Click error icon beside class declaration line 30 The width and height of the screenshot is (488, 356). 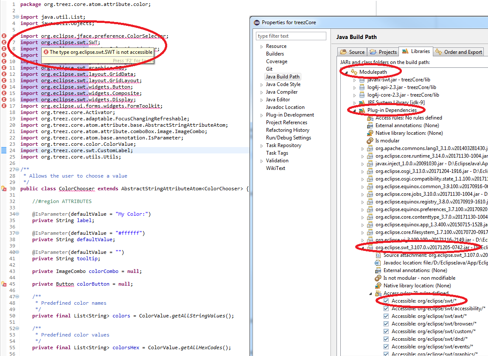click(4, 189)
